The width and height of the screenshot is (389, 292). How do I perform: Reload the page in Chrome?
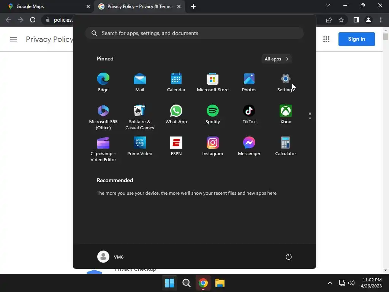click(x=33, y=20)
